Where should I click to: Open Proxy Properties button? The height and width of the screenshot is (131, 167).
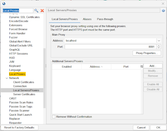tap(147, 53)
